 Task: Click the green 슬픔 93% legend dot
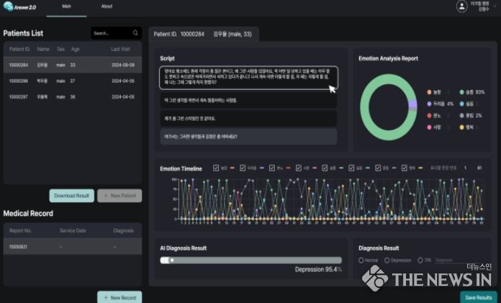(461, 92)
